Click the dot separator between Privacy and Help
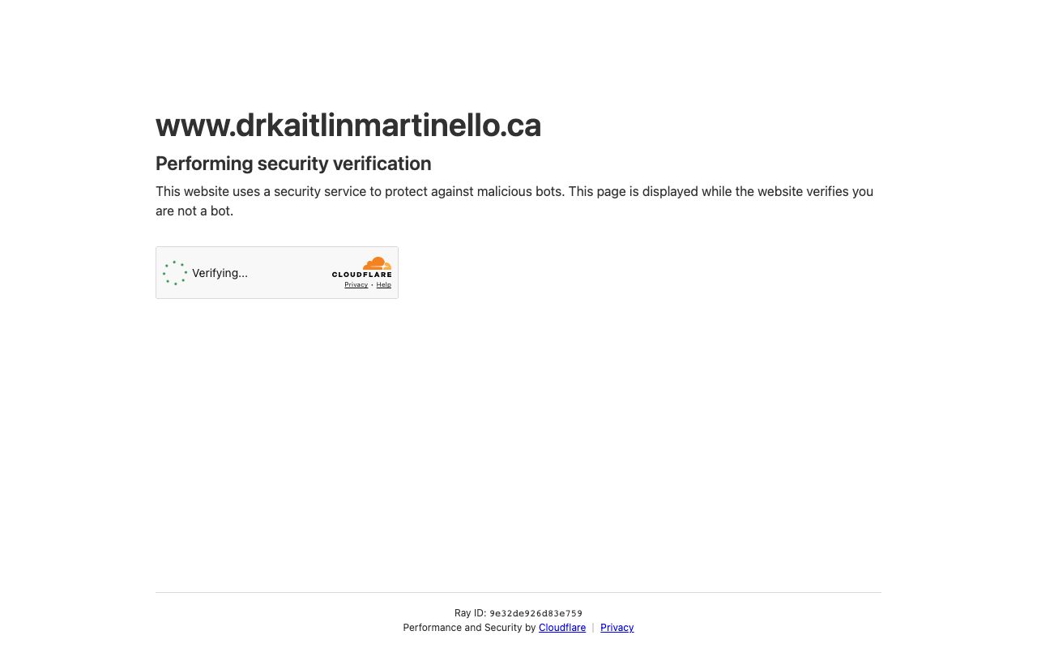Viewport: 1037px width, 648px height. tap(372, 285)
